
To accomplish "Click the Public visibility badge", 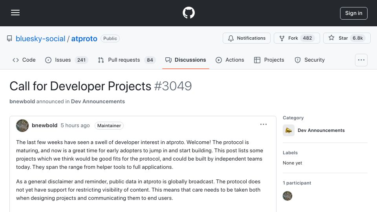I will click(110, 38).
